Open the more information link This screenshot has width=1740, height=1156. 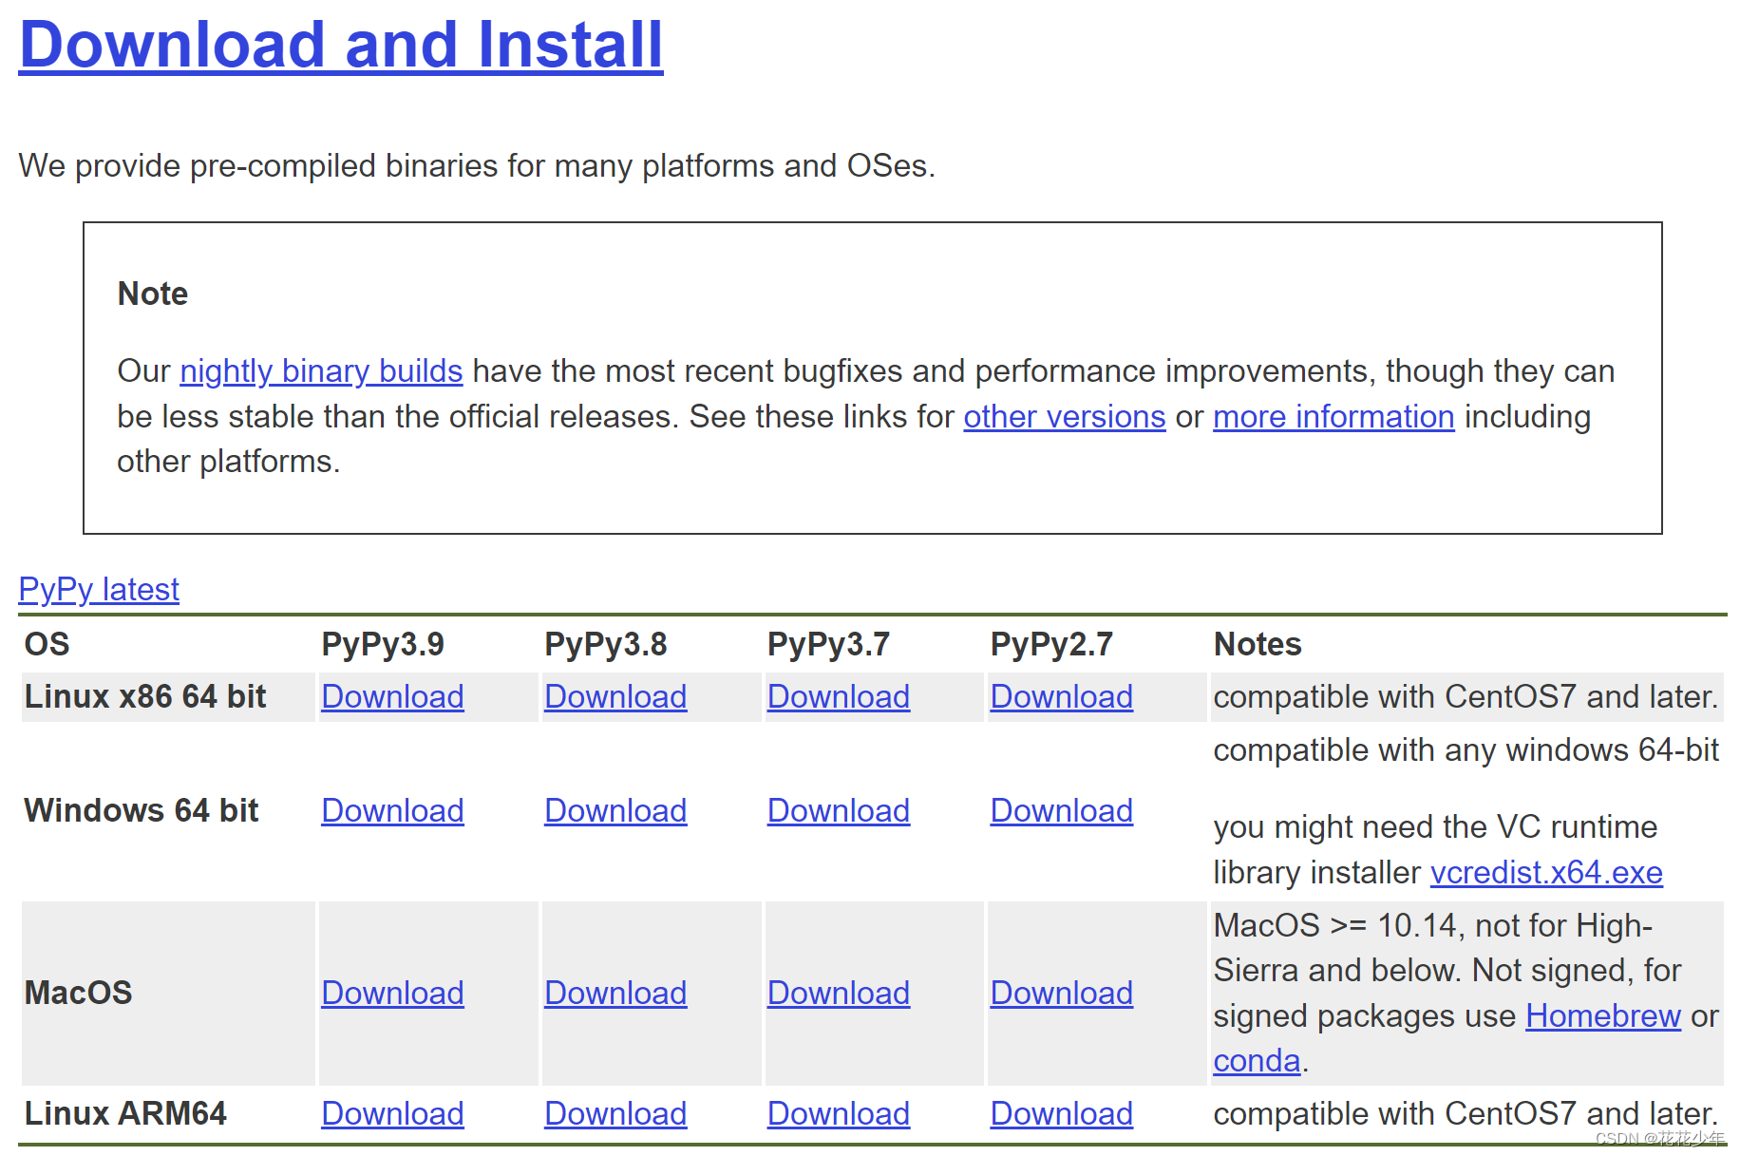[x=1333, y=416]
